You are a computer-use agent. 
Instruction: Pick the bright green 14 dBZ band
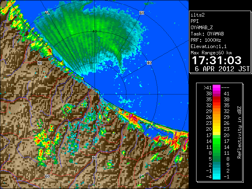217,141
